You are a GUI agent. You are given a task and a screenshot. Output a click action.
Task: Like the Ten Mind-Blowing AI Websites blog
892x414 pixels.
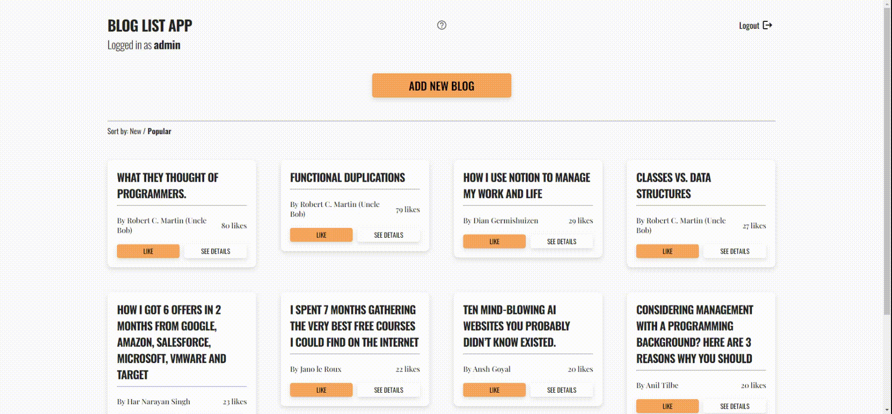pos(494,390)
